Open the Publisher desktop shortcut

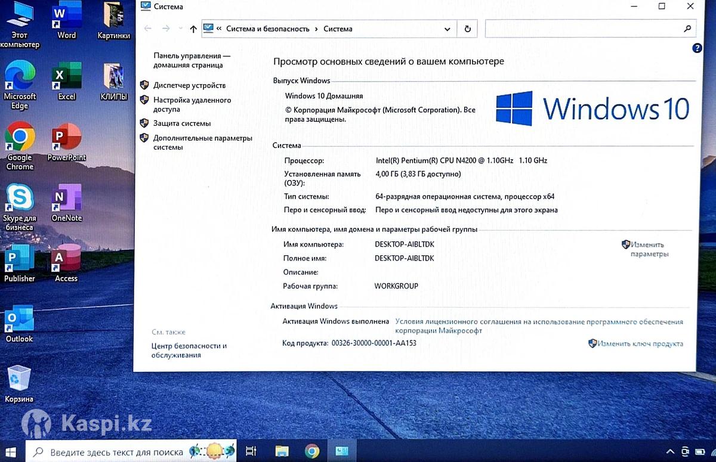point(20,264)
